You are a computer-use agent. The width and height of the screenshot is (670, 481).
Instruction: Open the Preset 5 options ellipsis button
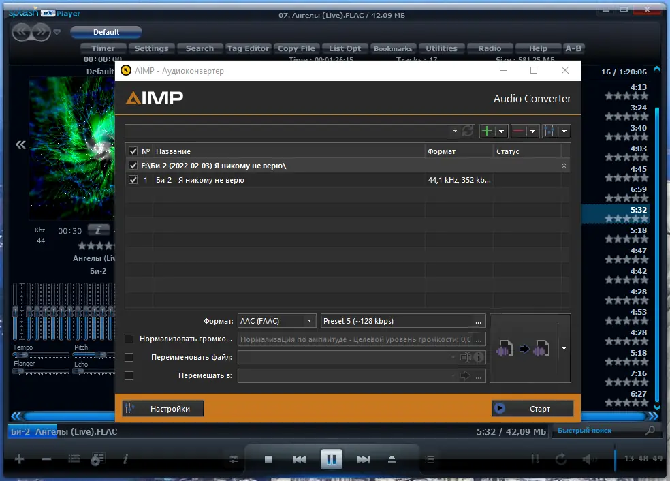coord(478,321)
